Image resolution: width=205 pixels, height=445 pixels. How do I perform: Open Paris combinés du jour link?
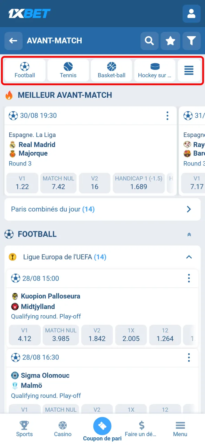point(102,209)
